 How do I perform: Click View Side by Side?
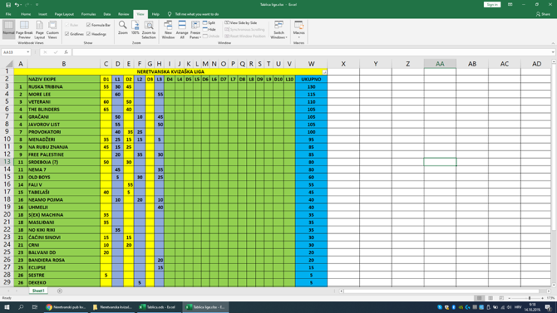pos(242,23)
